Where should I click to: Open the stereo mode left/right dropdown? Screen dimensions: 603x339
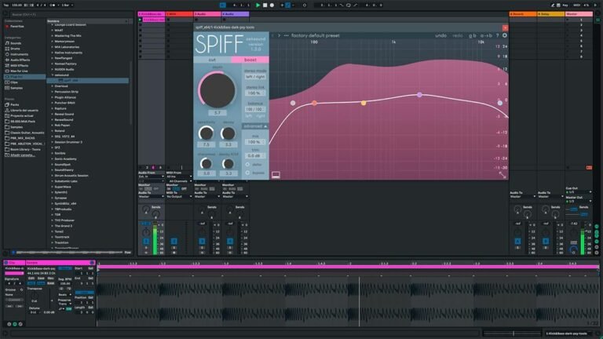coord(255,77)
